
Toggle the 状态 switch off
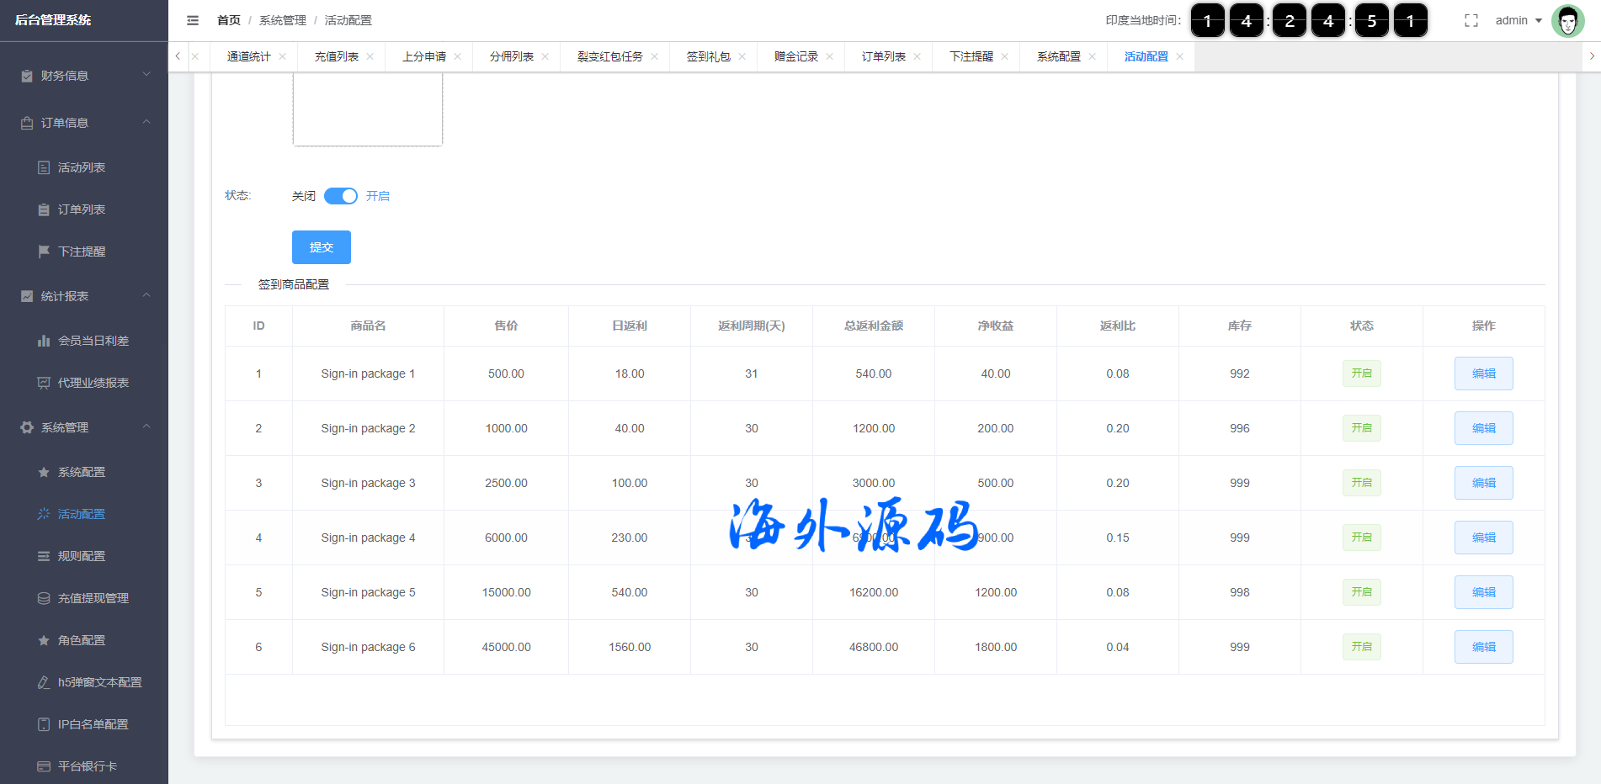[x=341, y=196]
